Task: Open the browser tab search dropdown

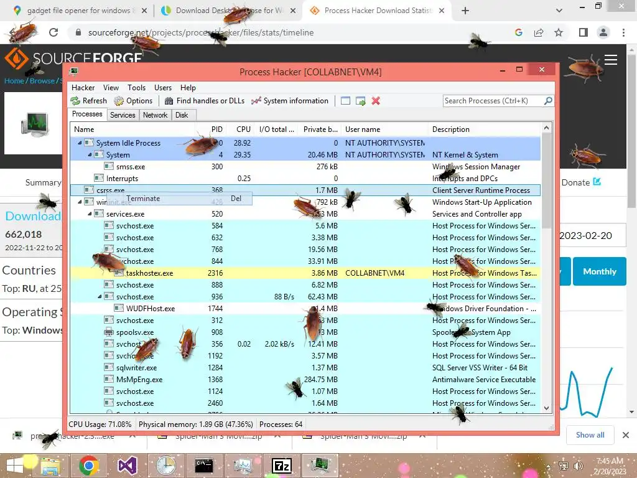Action: [x=559, y=11]
